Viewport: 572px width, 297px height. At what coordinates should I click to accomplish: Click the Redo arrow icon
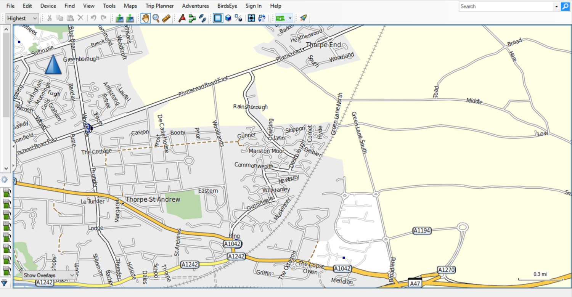coord(103,18)
